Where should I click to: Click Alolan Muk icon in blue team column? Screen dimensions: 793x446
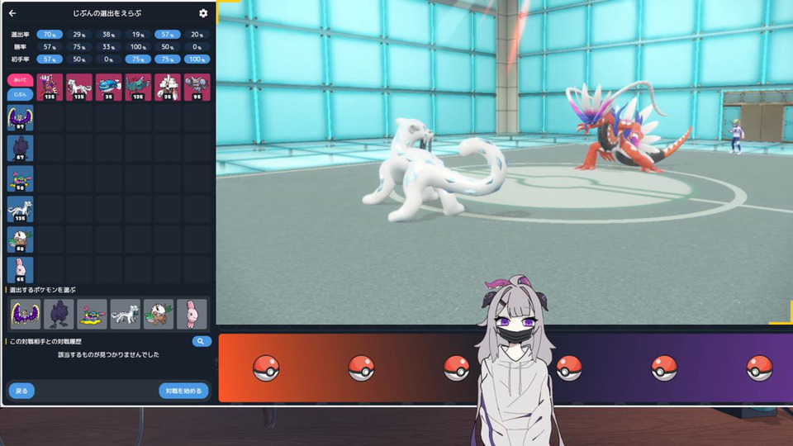tap(20, 178)
